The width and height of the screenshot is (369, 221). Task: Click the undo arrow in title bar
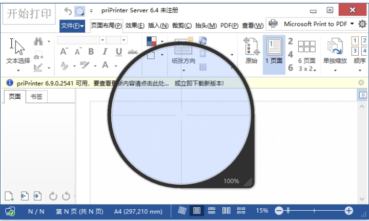tap(68, 11)
